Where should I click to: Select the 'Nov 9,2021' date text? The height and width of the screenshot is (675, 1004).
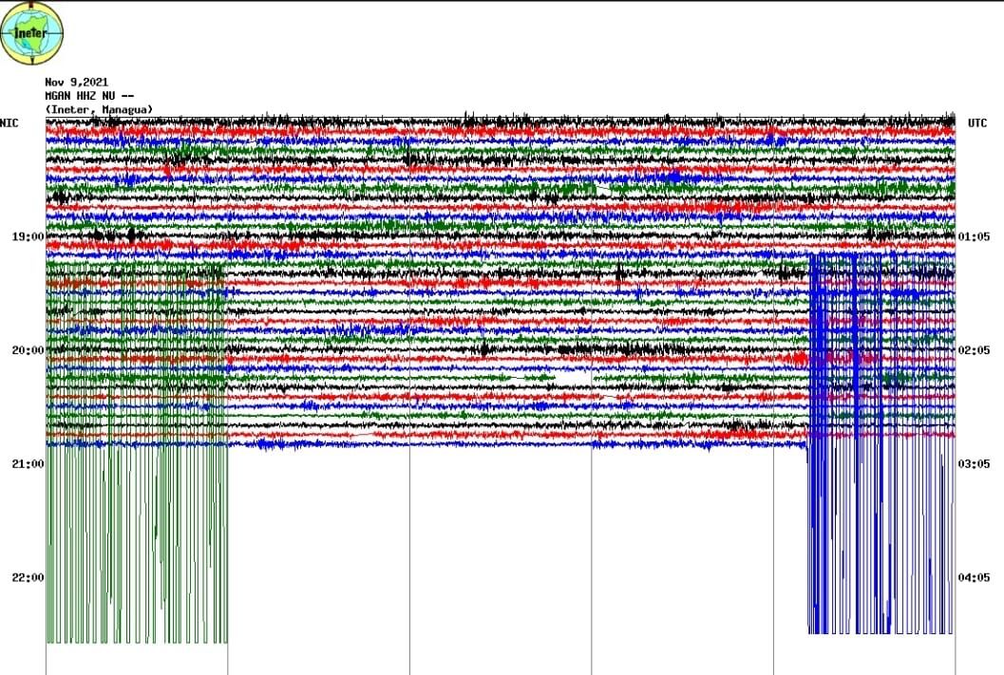point(77,82)
